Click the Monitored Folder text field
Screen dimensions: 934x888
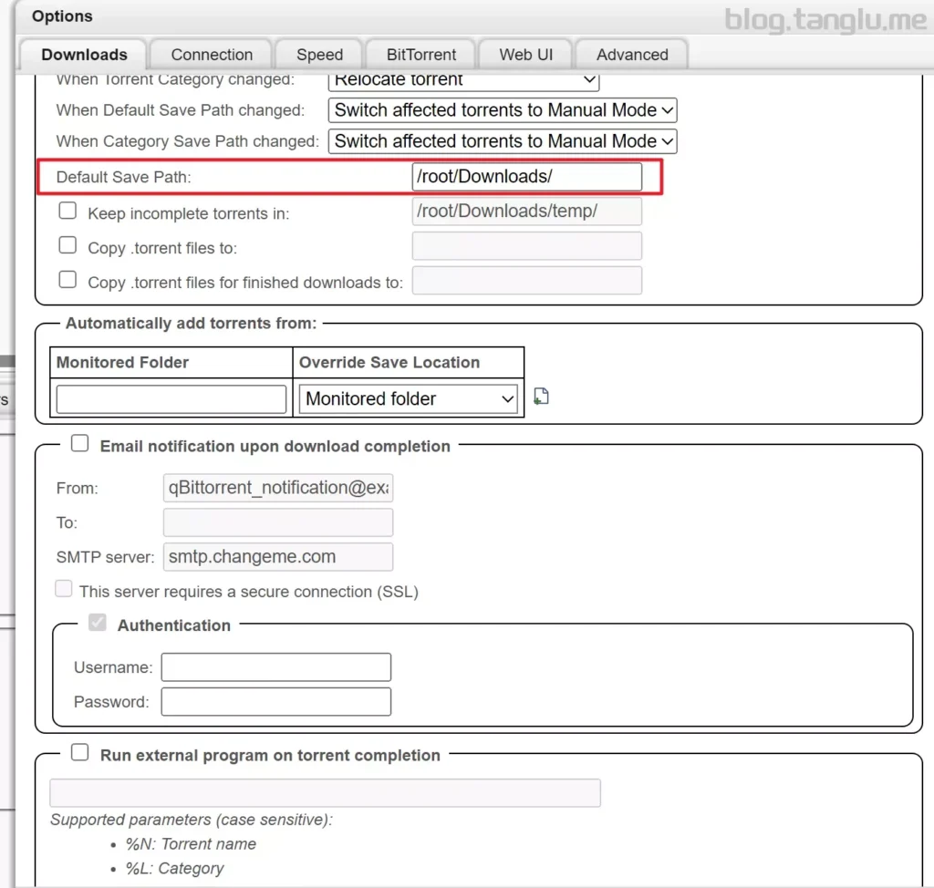click(171, 399)
